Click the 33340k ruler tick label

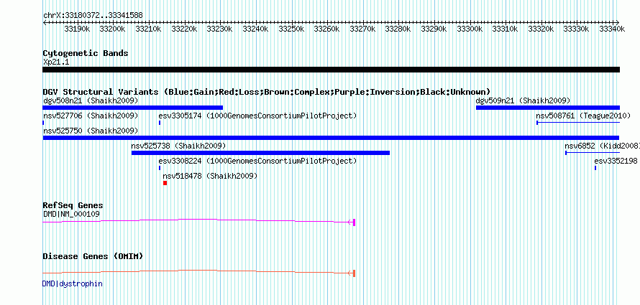612,29
